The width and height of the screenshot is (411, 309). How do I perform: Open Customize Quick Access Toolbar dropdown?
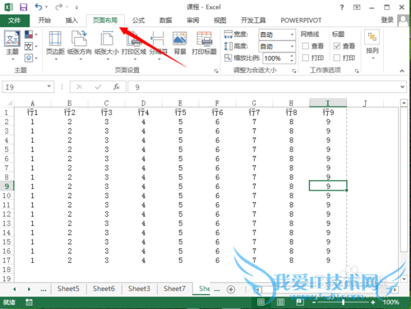click(x=76, y=7)
